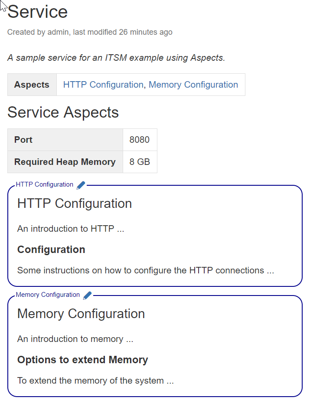Open the Memory Configuration link in Aspects row
The width and height of the screenshot is (310, 404).
coord(193,85)
